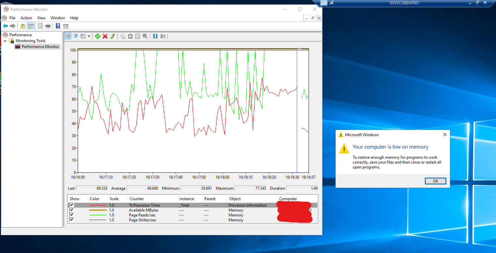
Task: Open Help with the blue question mark icon
Action: tap(58, 26)
